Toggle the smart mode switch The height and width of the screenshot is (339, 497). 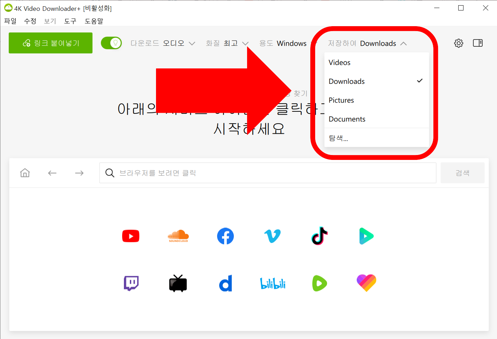[111, 43]
